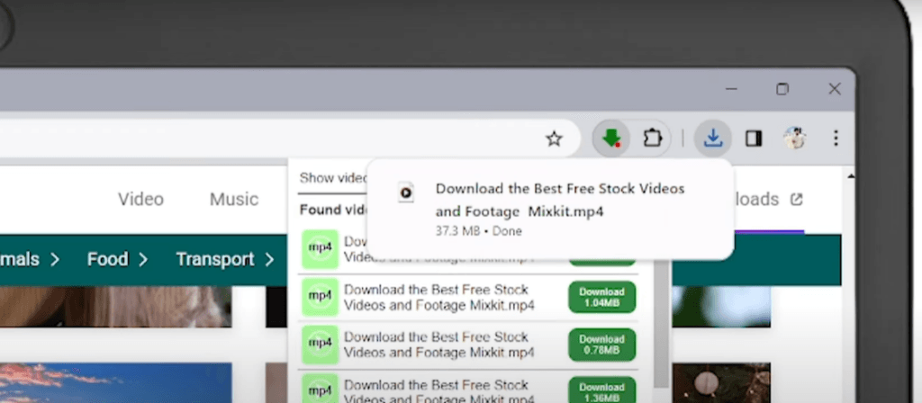
Task: Open the Christmas ornaments video thumbnail
Action: 721,382
